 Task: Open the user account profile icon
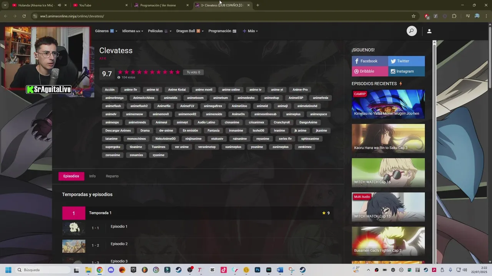(x=429, y=31)
